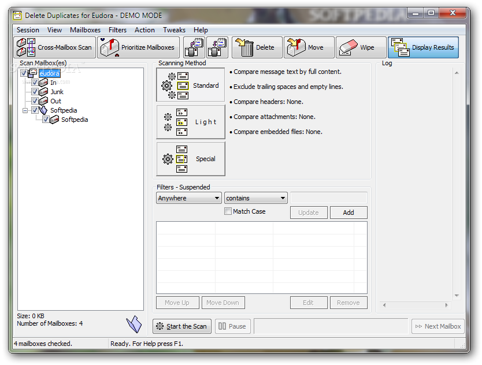Select the Special scanning method

point(191,159)
